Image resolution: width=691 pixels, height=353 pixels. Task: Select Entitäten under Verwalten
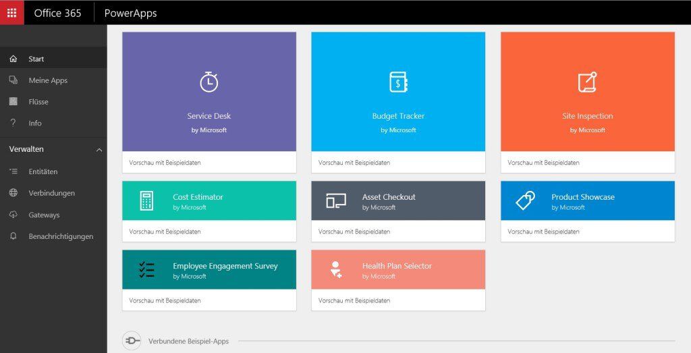click(x=53, y=171)
